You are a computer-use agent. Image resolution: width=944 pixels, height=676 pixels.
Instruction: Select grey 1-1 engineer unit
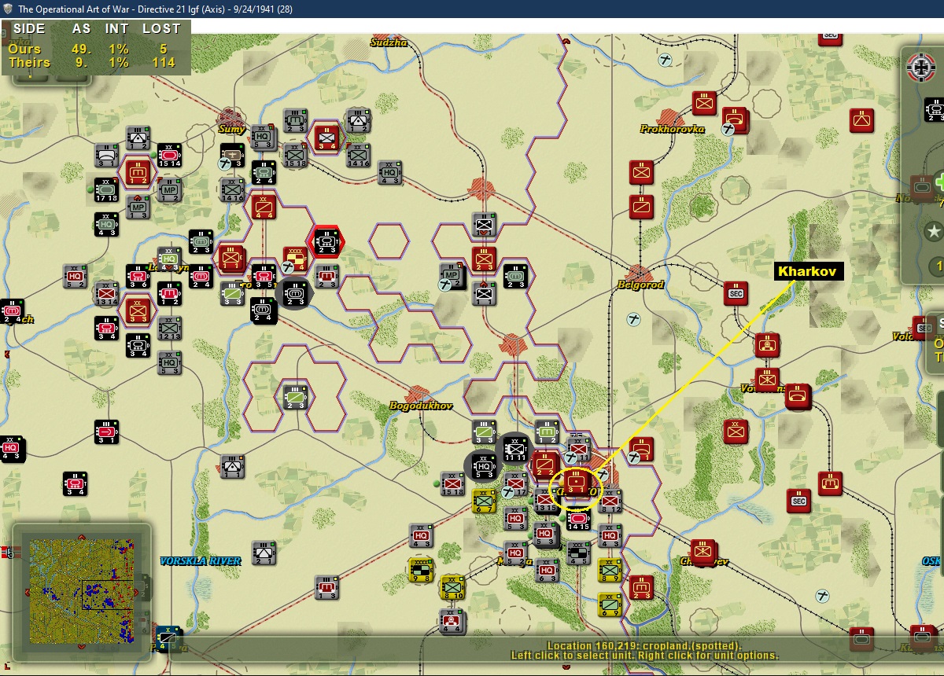coord(232,466)
